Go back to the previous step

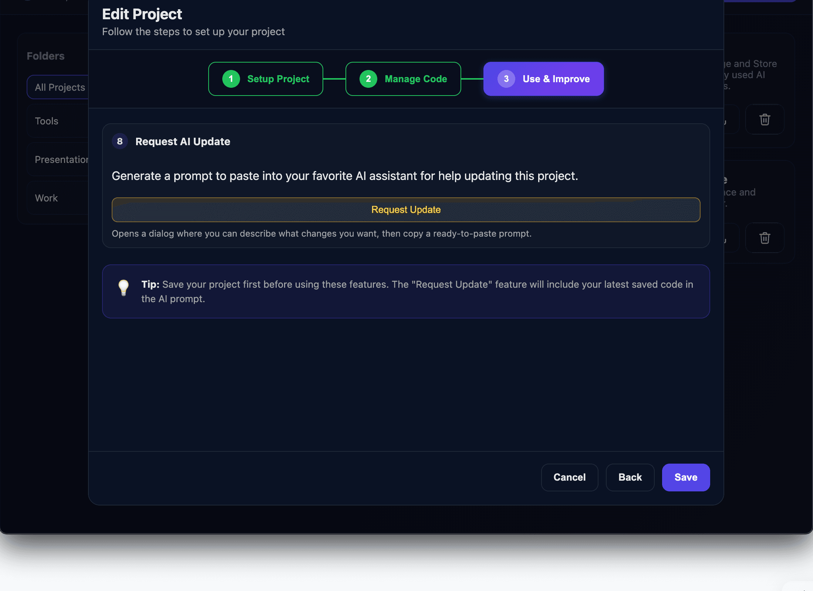click(630, 477)
